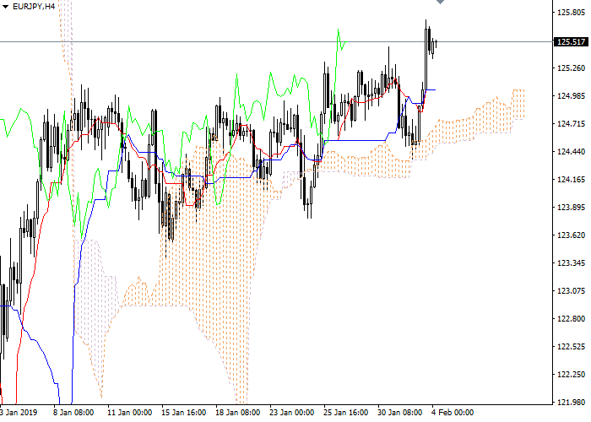Click the 122.525 price level
The height and width of the screenshot is (422, 591).
coord(571,347)
